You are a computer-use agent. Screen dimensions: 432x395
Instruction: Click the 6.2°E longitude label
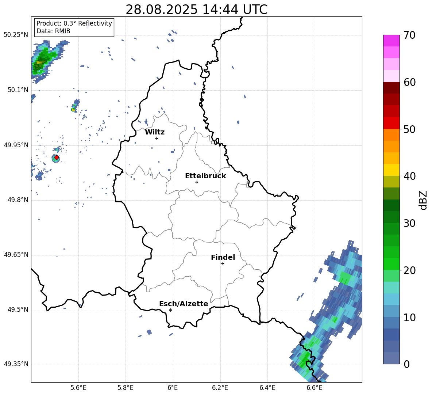[220, 388]
